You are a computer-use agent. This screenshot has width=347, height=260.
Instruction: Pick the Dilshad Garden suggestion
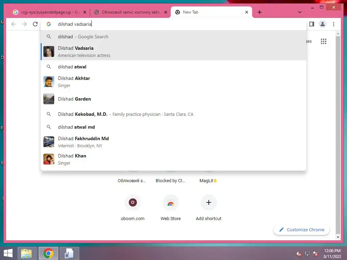173,99
